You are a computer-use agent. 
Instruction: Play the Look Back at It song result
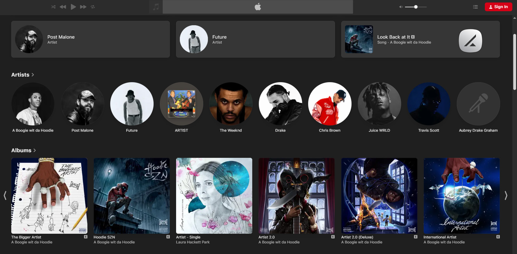421,39
